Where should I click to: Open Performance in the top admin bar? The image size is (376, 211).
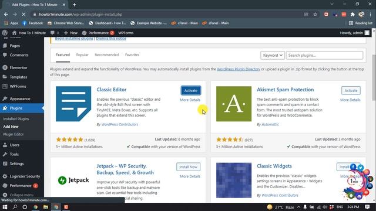click(x=98, y=33)
